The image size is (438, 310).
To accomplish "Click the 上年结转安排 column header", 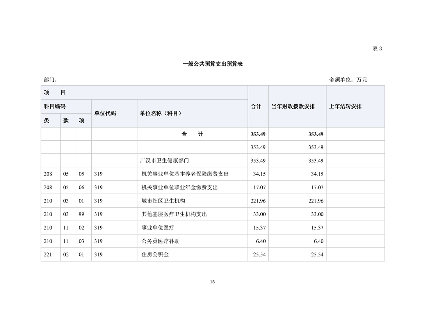I will click(x=355, y=106).
